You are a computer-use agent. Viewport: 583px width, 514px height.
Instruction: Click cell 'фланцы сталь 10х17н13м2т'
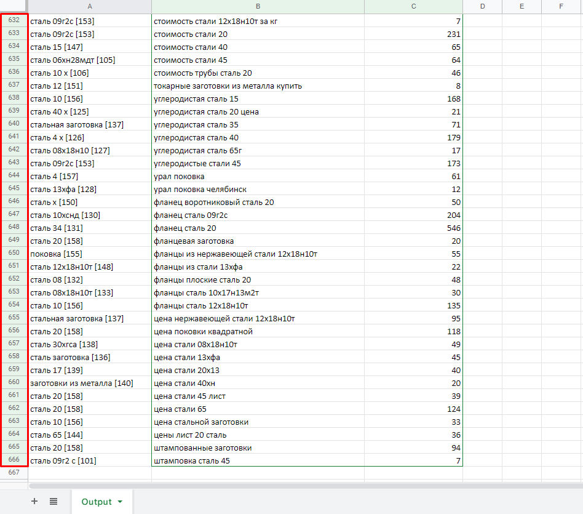tap(258, 292)
